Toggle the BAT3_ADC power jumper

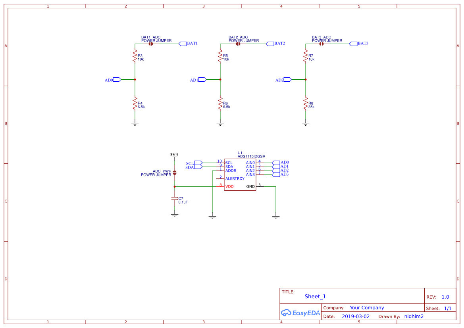pyautogui.click(x=322, y=44)
